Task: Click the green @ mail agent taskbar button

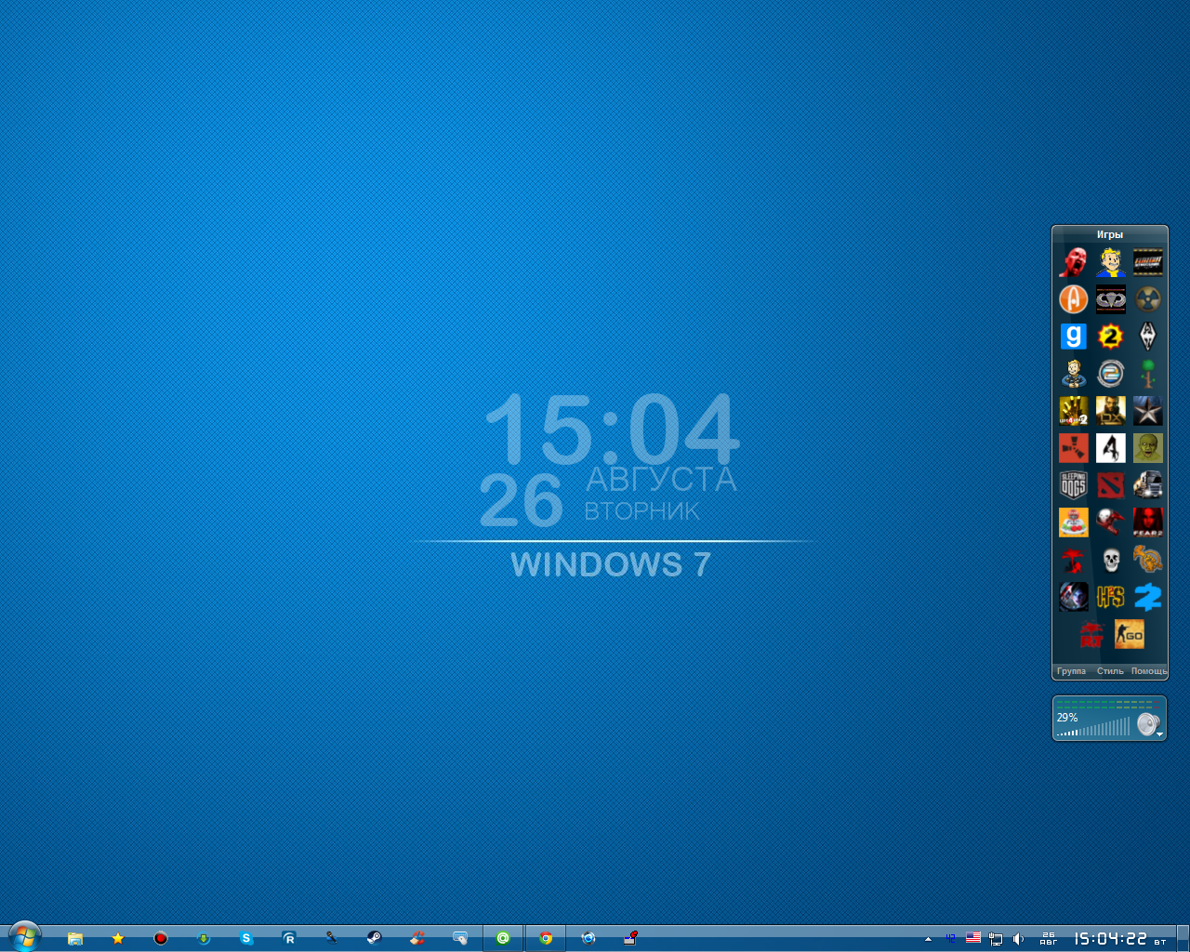Action: (x=503, y=938)
